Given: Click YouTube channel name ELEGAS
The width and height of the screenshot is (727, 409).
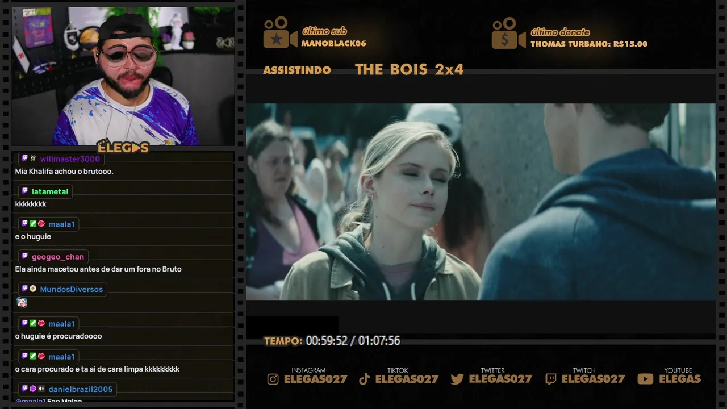Looking at the screenshot, I should pyautogui.click(x=680, y=379).
